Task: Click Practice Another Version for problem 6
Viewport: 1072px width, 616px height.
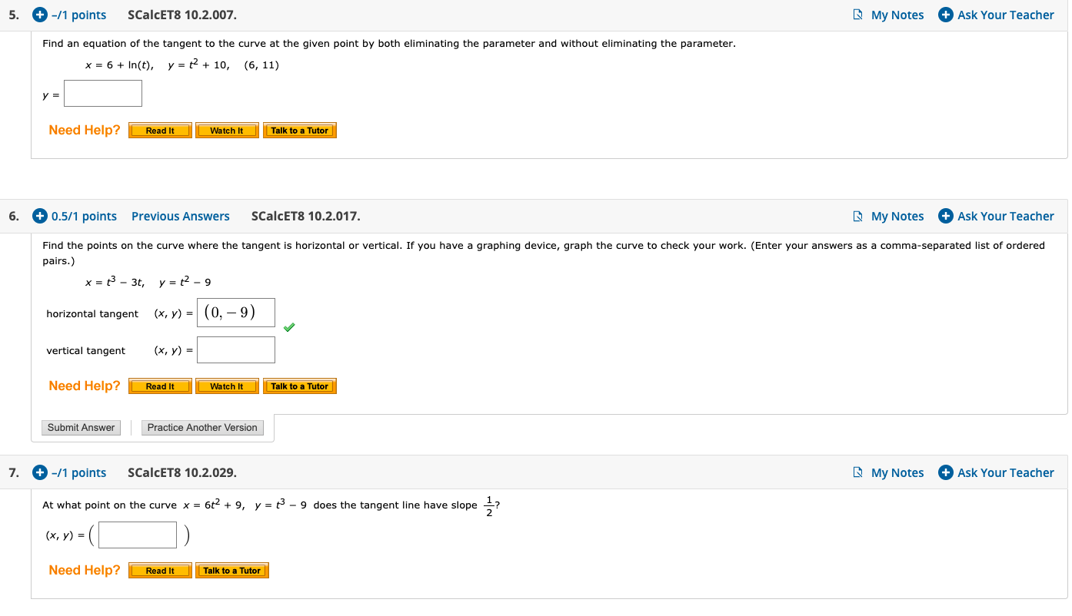Action: 202,427
